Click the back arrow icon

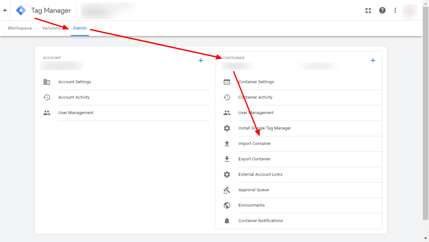5,10
